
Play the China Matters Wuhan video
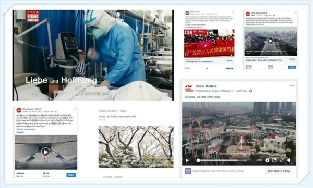click(x=187, y=160)
